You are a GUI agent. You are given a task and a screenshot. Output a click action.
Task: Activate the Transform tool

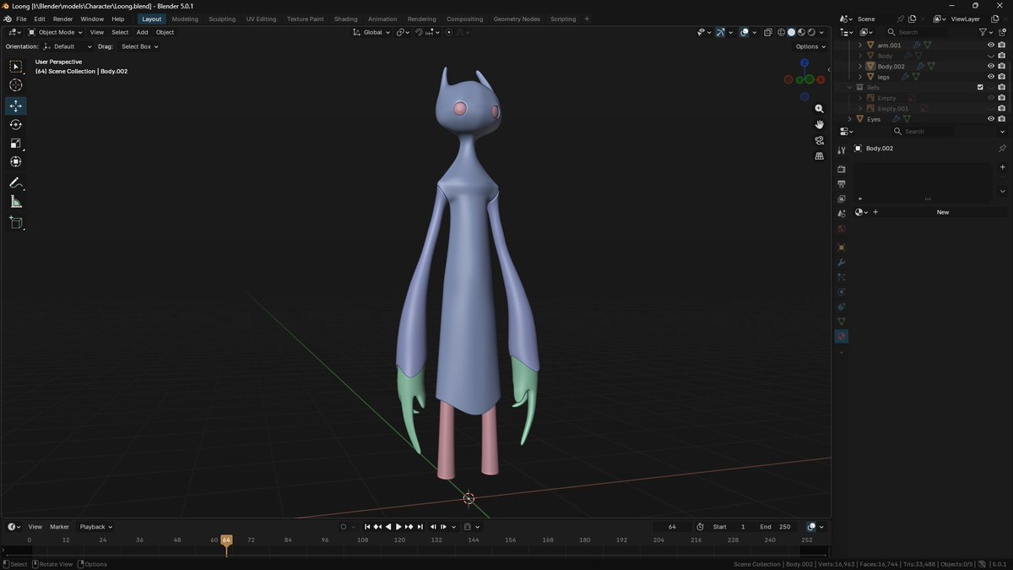16,161
